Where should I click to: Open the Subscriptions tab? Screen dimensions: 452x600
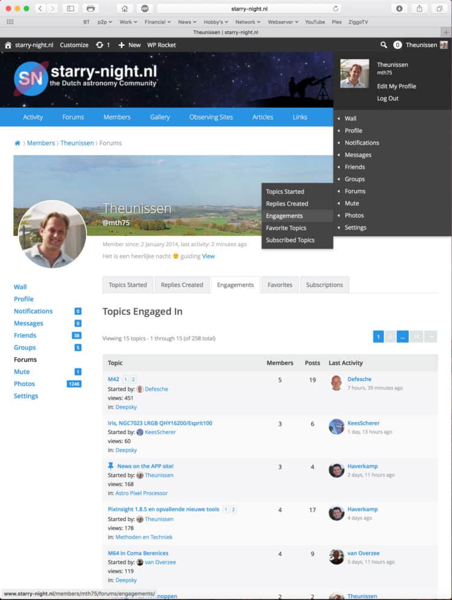click(x=324, y=285)
